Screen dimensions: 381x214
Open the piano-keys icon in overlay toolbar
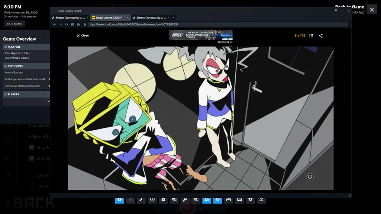[x=240, y=200]
